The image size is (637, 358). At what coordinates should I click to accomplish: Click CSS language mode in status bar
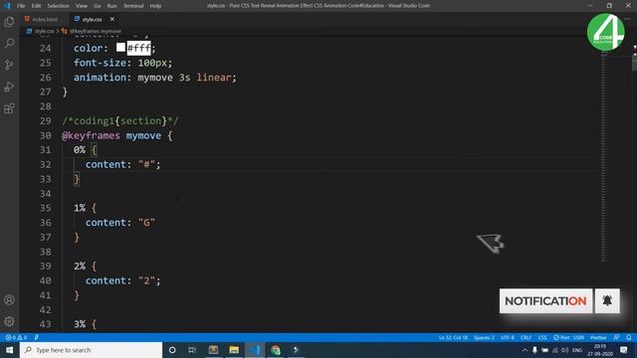coord(542,337)
